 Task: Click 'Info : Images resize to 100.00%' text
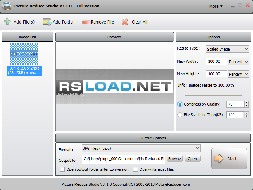coord(206,85)
